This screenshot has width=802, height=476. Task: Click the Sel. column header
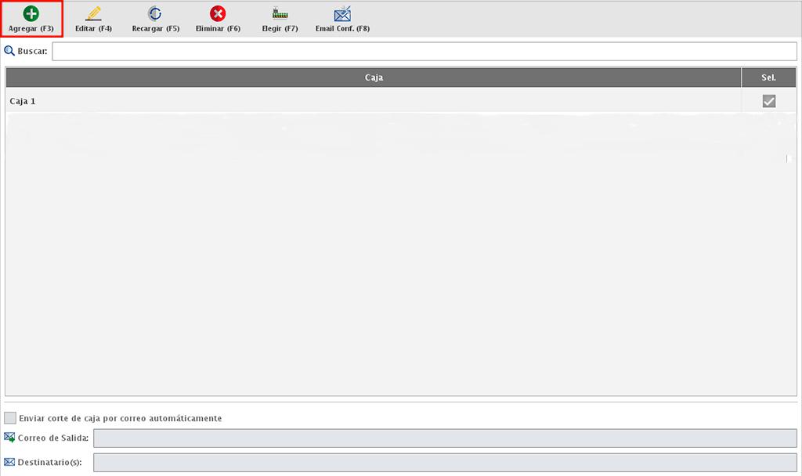click(768, 78)
